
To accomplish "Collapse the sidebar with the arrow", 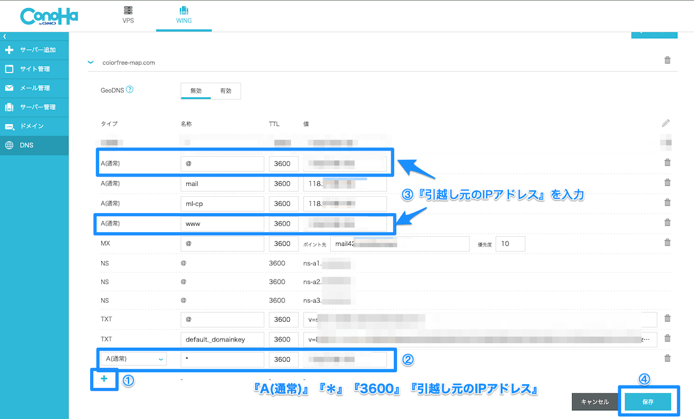I will [5, 36].
